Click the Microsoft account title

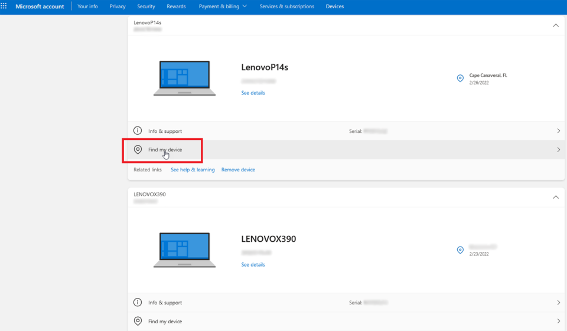point(40,7)
